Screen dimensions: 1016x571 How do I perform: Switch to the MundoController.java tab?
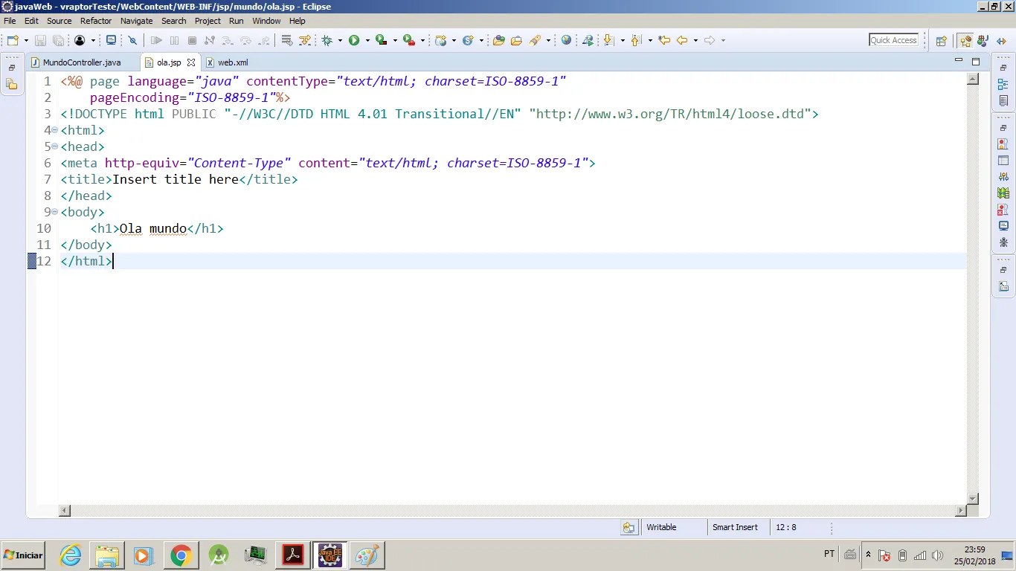(x=81, y=62)
